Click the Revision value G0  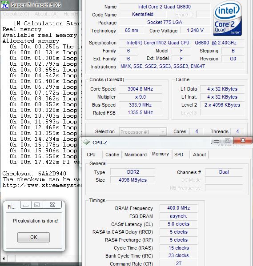pos(233,59)
